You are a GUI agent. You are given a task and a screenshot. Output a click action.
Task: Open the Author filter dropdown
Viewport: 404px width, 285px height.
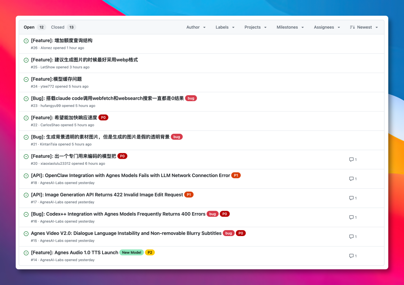196,27
